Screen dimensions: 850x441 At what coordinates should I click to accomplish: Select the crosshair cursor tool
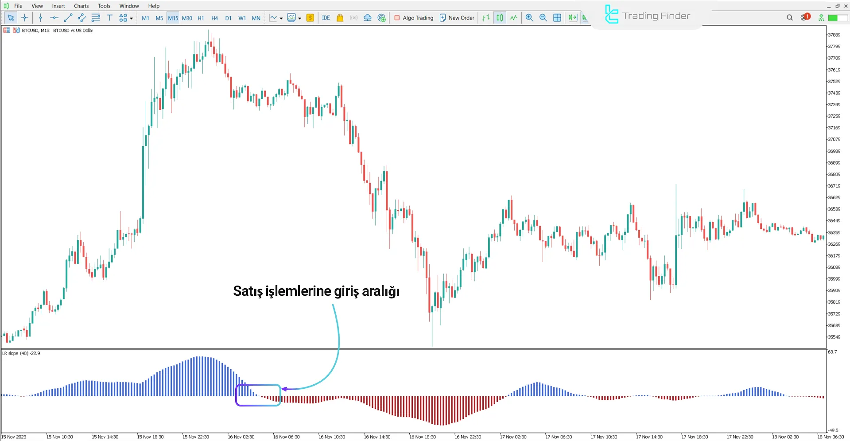[25, 18]
